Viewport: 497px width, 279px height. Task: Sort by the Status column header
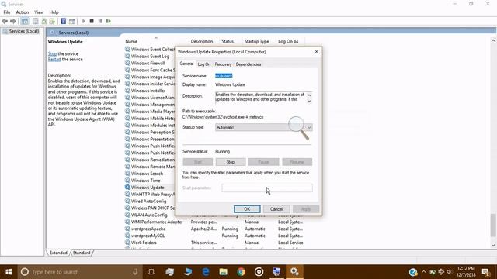(x=228, y=41)
